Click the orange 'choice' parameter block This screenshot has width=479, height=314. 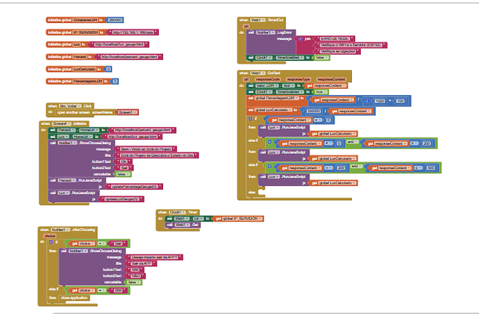50,235
